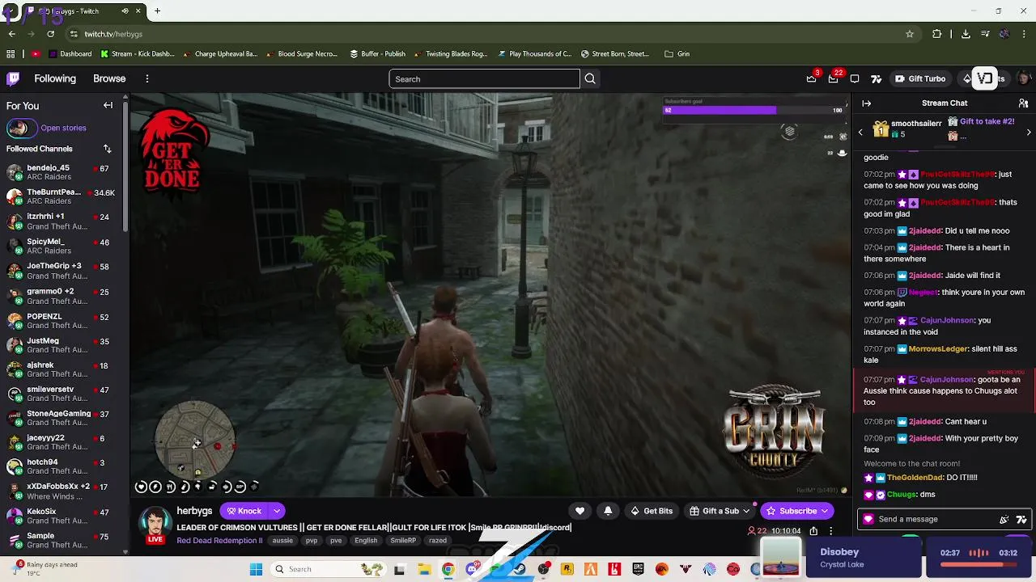Click Get Bits below the stream
Screen dimensions: 1036x582
click(652, 511)
